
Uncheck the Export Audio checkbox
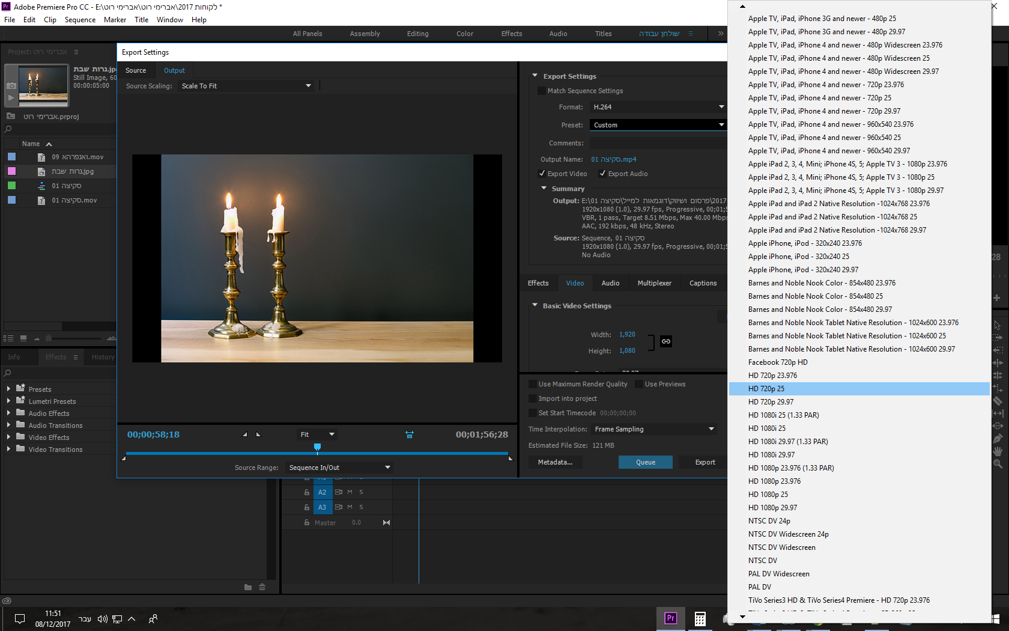coord(602,174)
